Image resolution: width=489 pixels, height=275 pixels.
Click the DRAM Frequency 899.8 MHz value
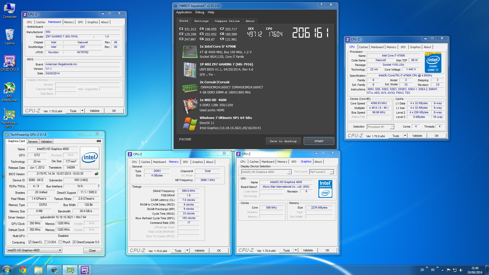(188, 191)
